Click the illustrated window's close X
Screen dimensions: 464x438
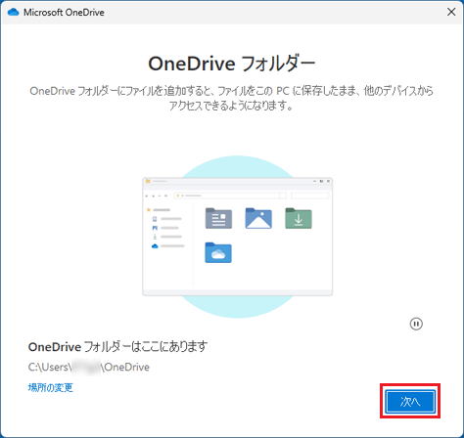click(x=328, y=181)
